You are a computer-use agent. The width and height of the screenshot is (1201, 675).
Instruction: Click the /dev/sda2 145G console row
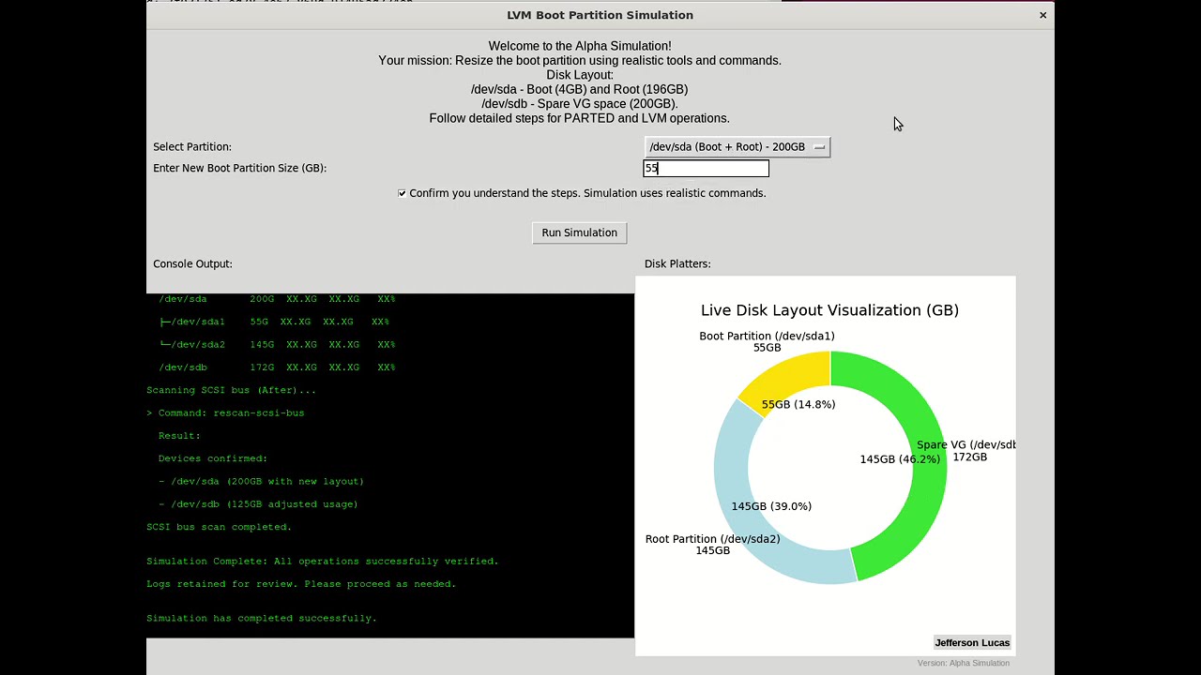pyautogui.click(x=277, y=345)
